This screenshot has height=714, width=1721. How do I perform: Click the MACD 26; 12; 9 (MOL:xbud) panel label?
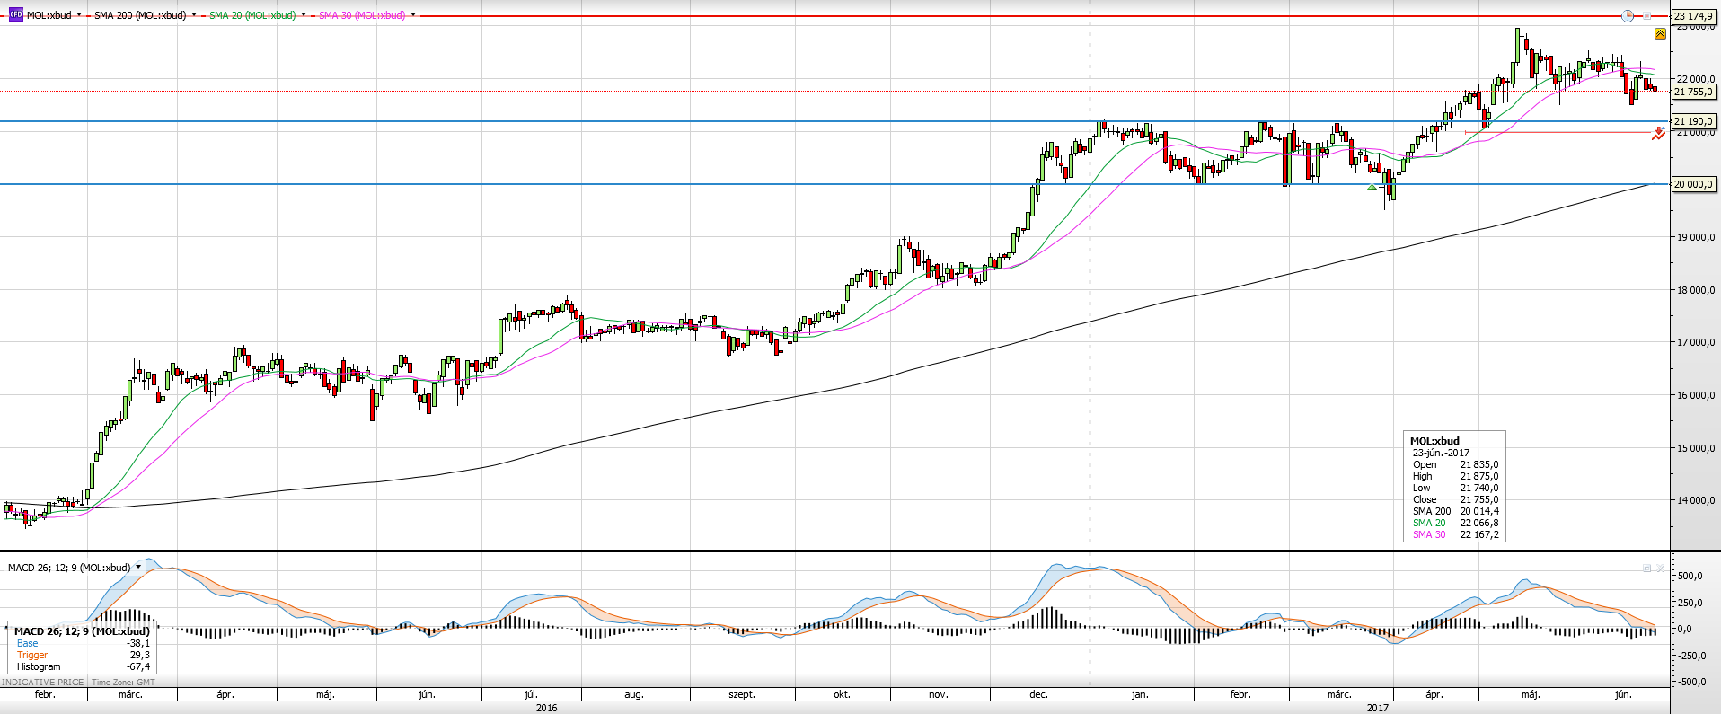tap(69, 568)
